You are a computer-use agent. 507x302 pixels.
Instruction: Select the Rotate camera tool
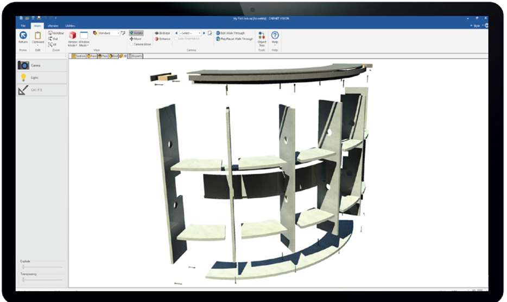(136, 33)
